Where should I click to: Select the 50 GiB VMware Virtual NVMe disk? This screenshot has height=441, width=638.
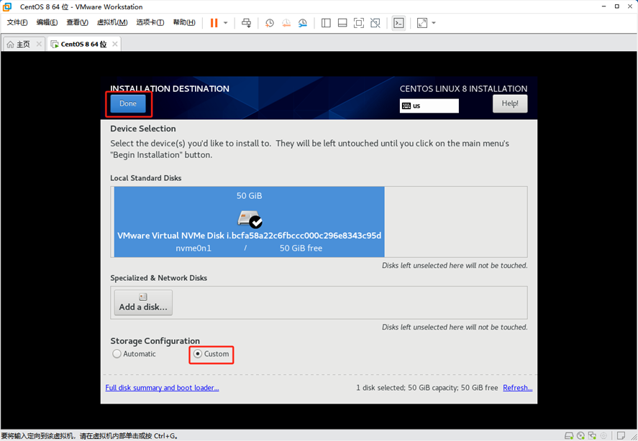(x=249, y=222)
